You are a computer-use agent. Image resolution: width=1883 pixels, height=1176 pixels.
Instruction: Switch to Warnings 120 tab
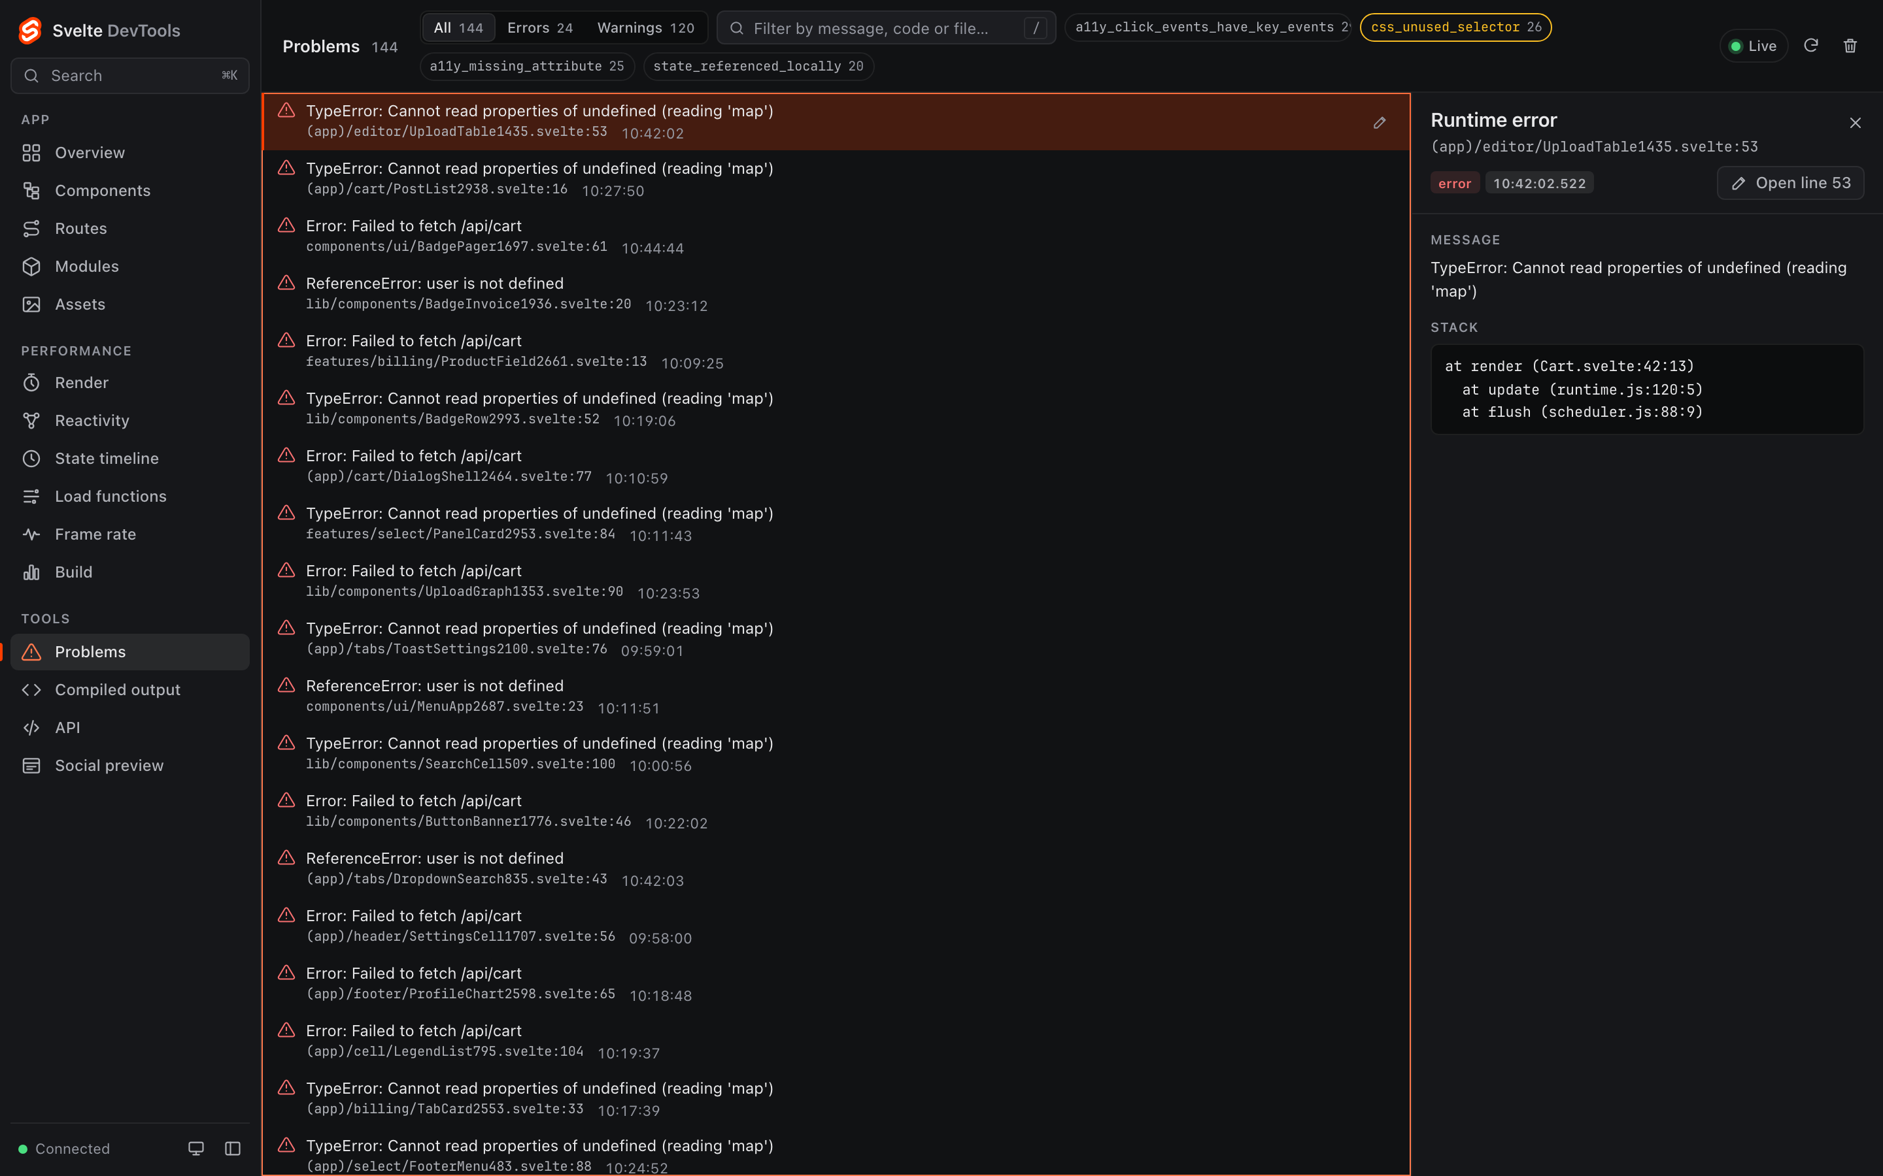(x=646, y=28)
